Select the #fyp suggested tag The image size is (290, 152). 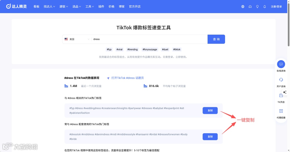[x=109, y=49]
